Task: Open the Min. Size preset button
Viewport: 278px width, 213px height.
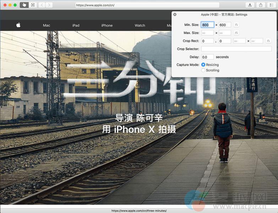Action: pyautogui.click(x=237, y=25)
